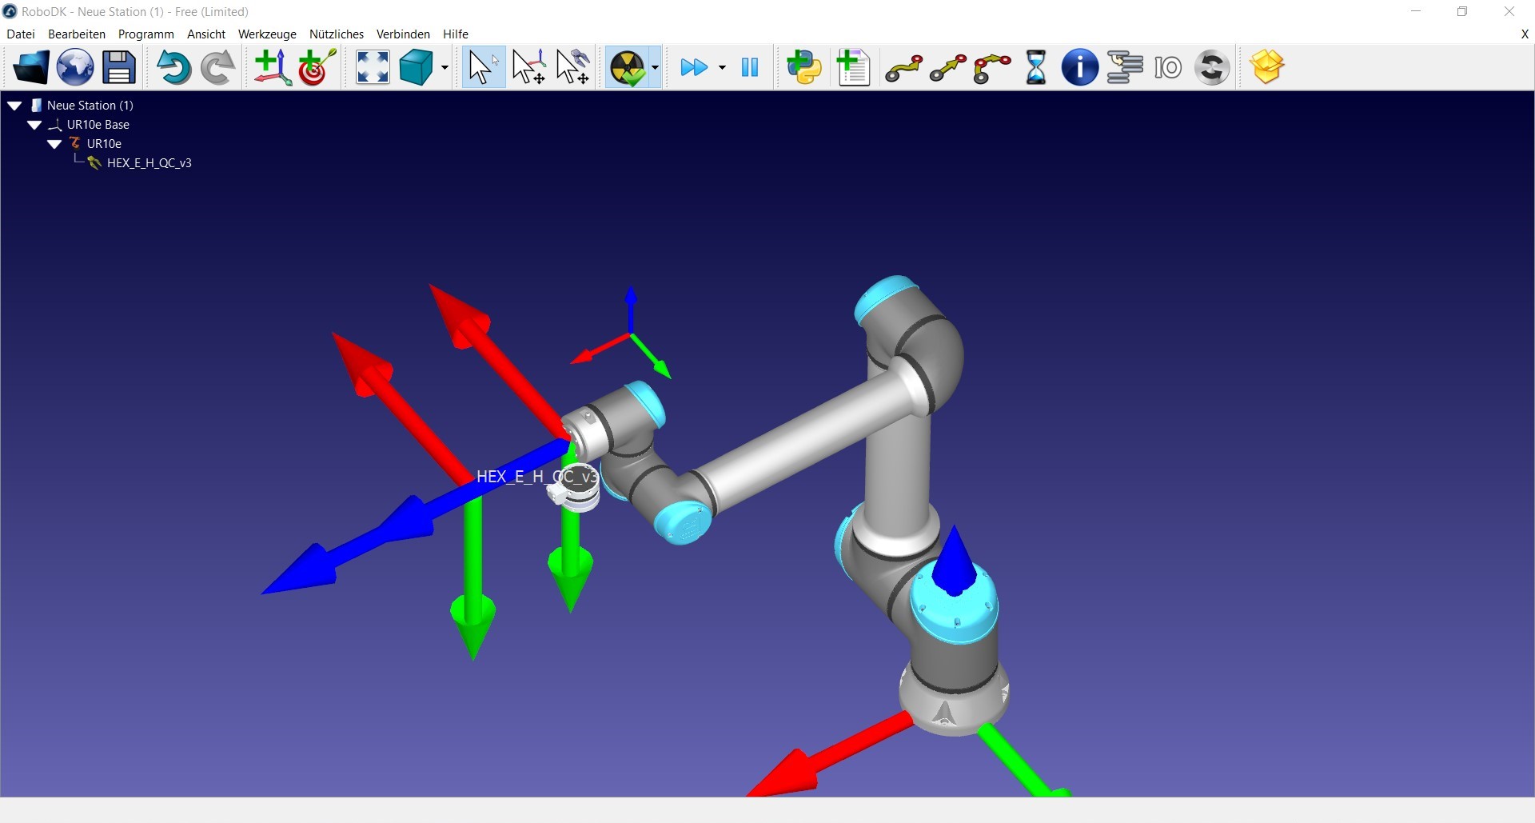Click the Add reference frame icon
This screenshot has width=1535, height=823.
pos(272,67)
